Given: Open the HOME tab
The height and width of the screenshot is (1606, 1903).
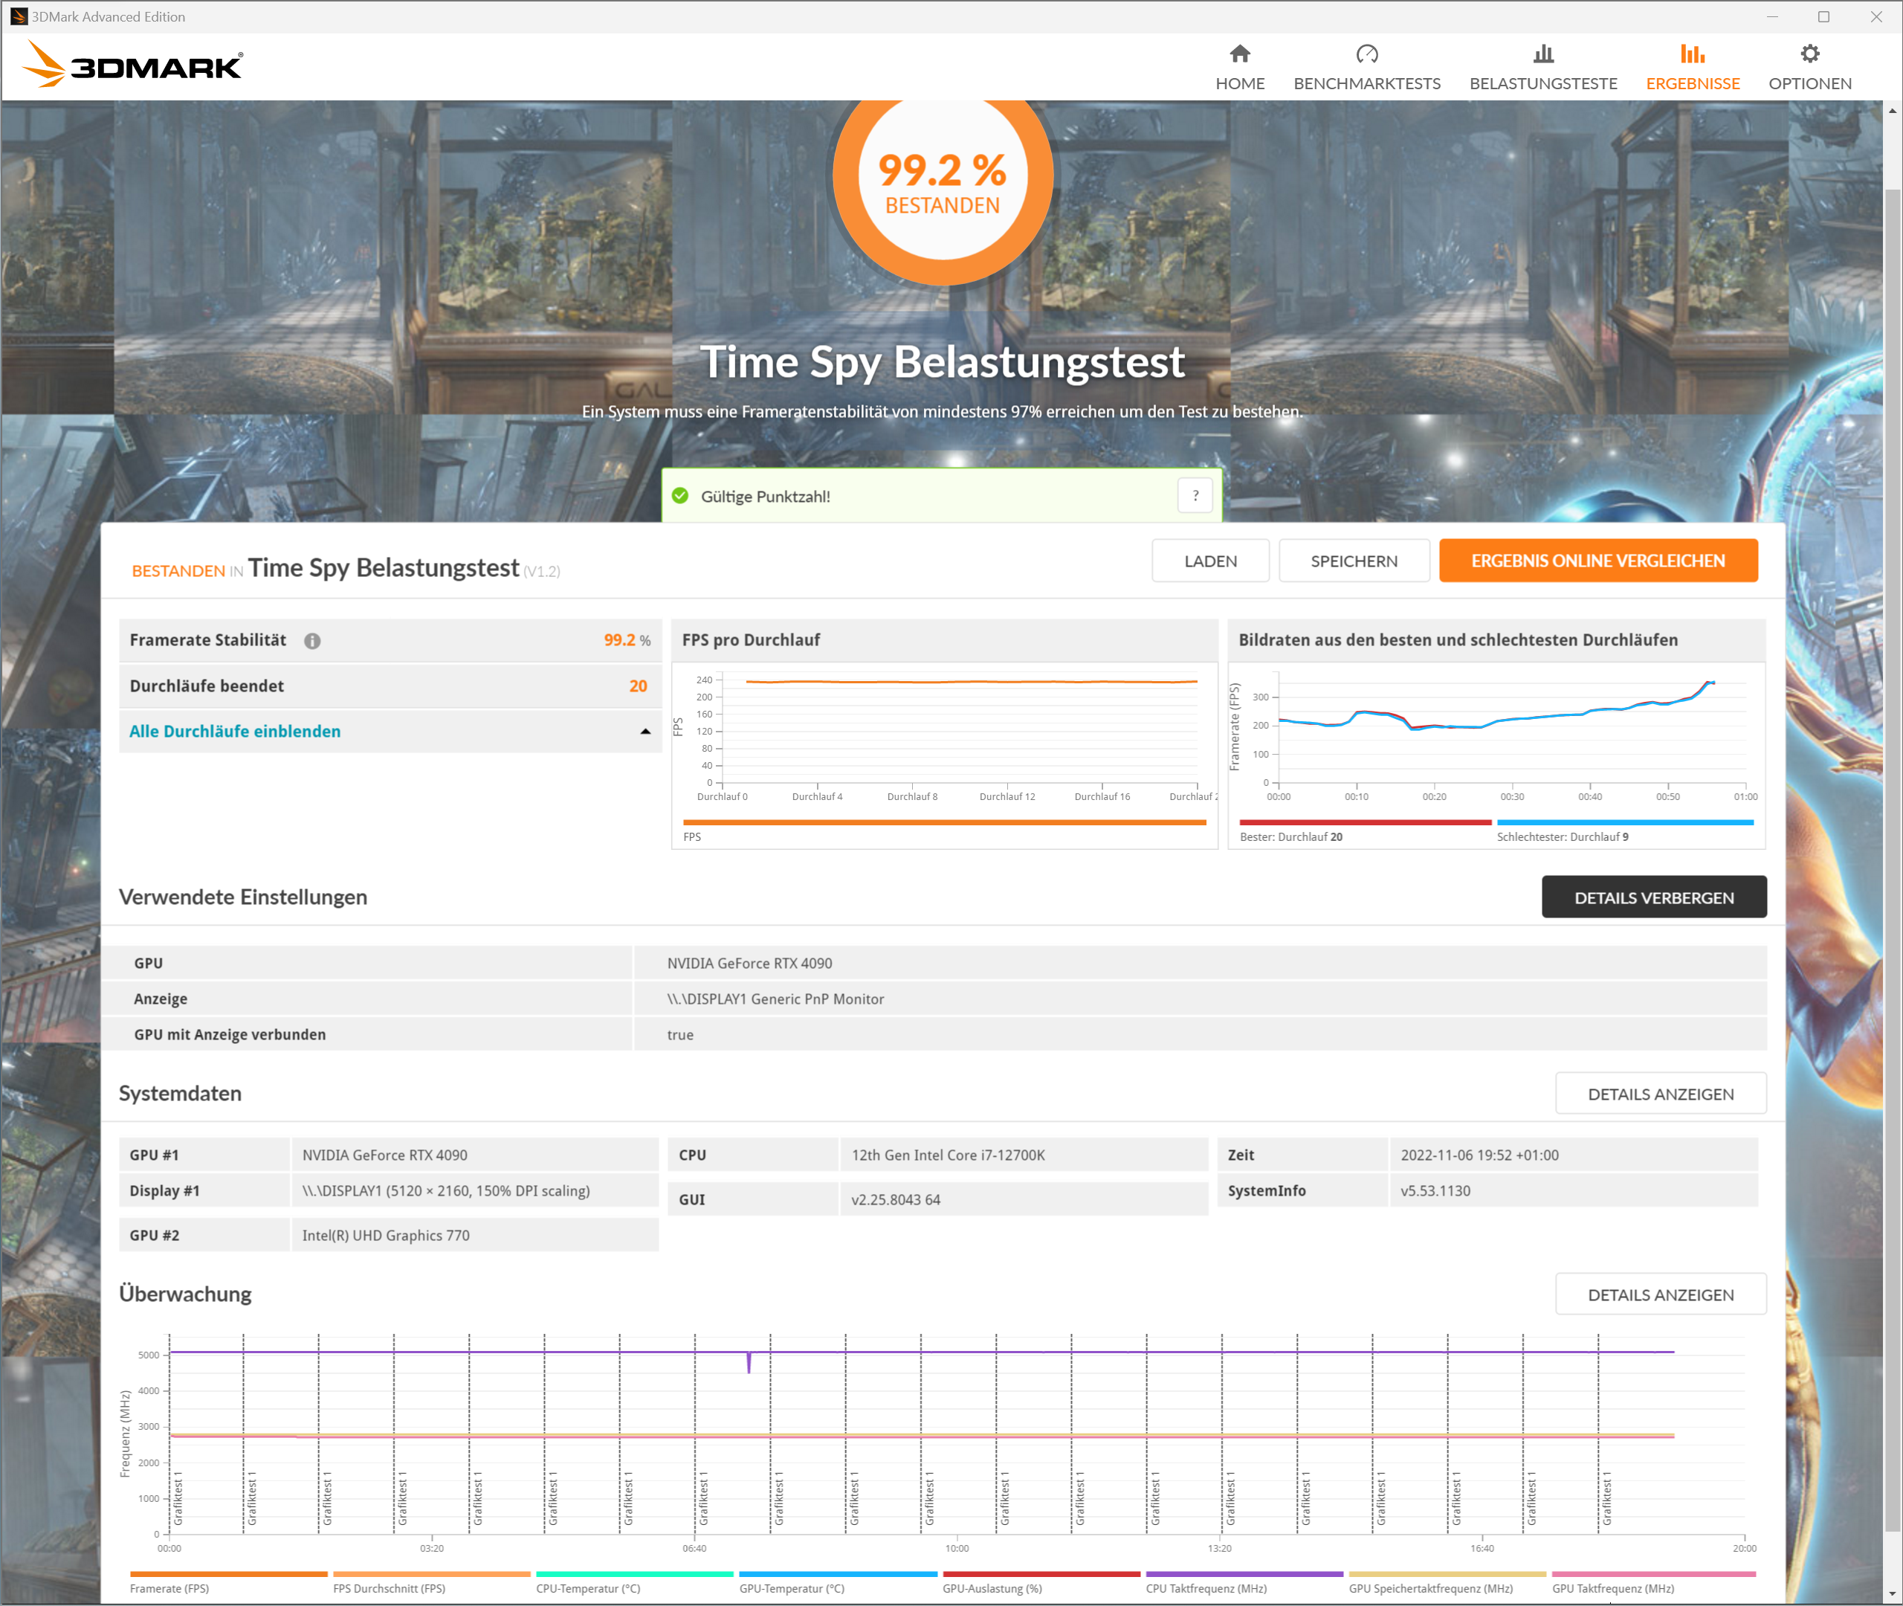Looking at the screenshot, I should pyautogui.click(x=1239, y=68).
